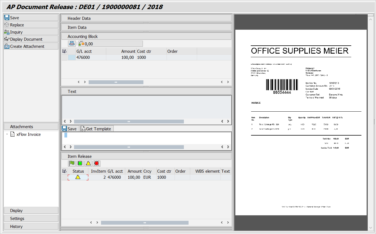Click the hat icon in Accounting Block
This screenshot has height=234, width=376.
click(x=72, y=44)
